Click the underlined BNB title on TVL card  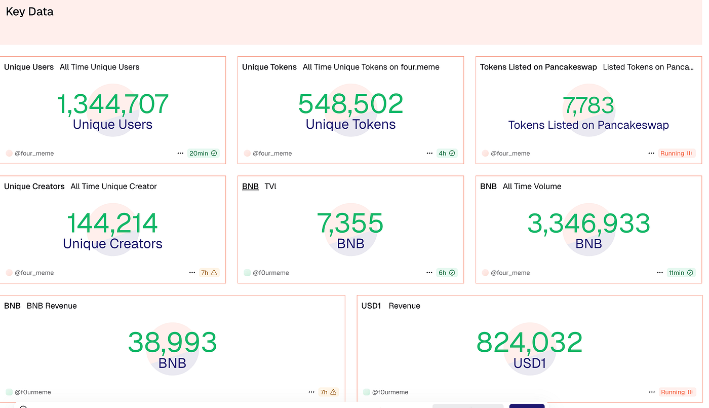pos(250,187)
